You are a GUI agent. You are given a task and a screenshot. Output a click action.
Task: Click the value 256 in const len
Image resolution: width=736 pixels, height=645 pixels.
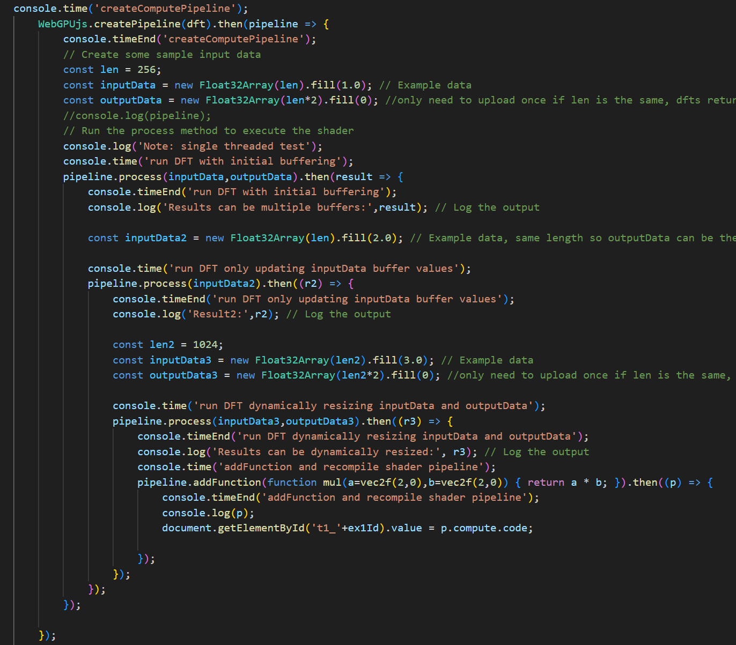[x=146, y=70]
